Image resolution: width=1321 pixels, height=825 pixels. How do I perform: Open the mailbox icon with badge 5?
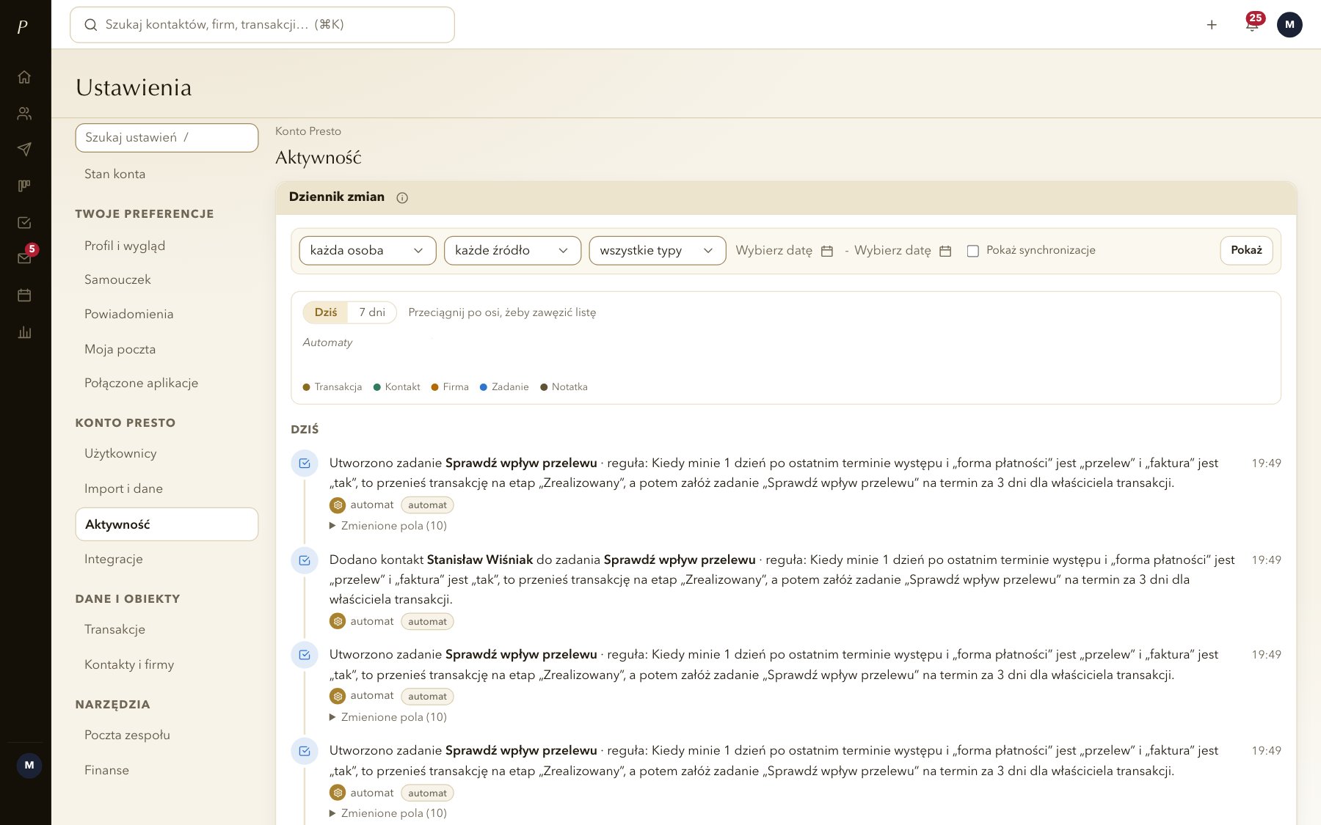(24, 258)
